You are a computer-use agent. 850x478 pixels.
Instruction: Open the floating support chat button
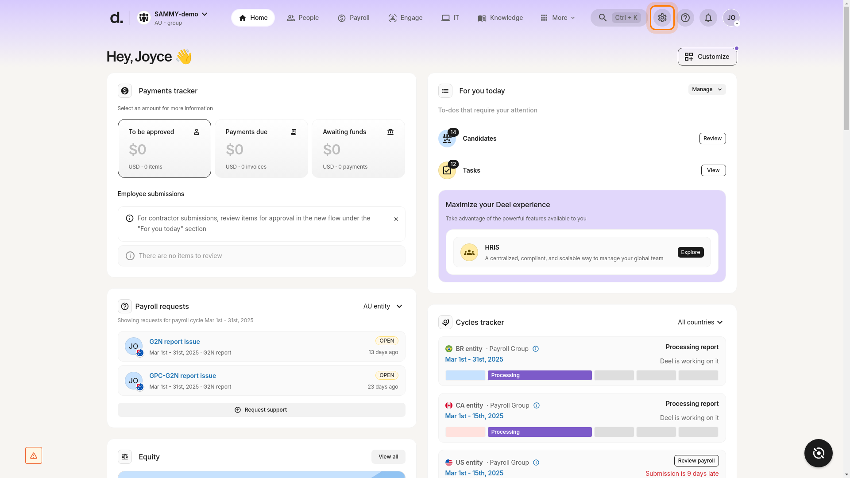pyautogui.click(x=818, y=453)
